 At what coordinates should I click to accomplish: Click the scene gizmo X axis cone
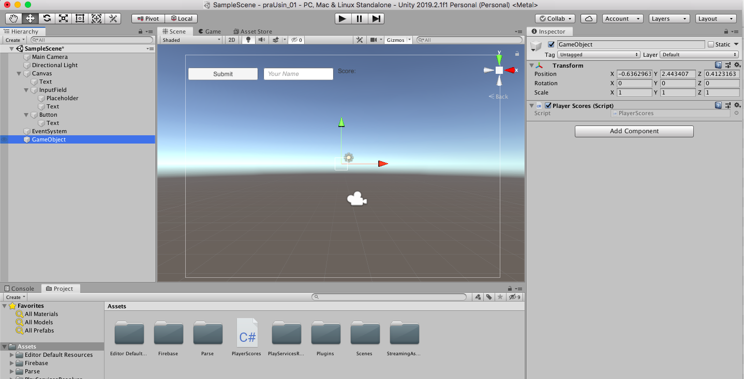click(x=510, y=70)
